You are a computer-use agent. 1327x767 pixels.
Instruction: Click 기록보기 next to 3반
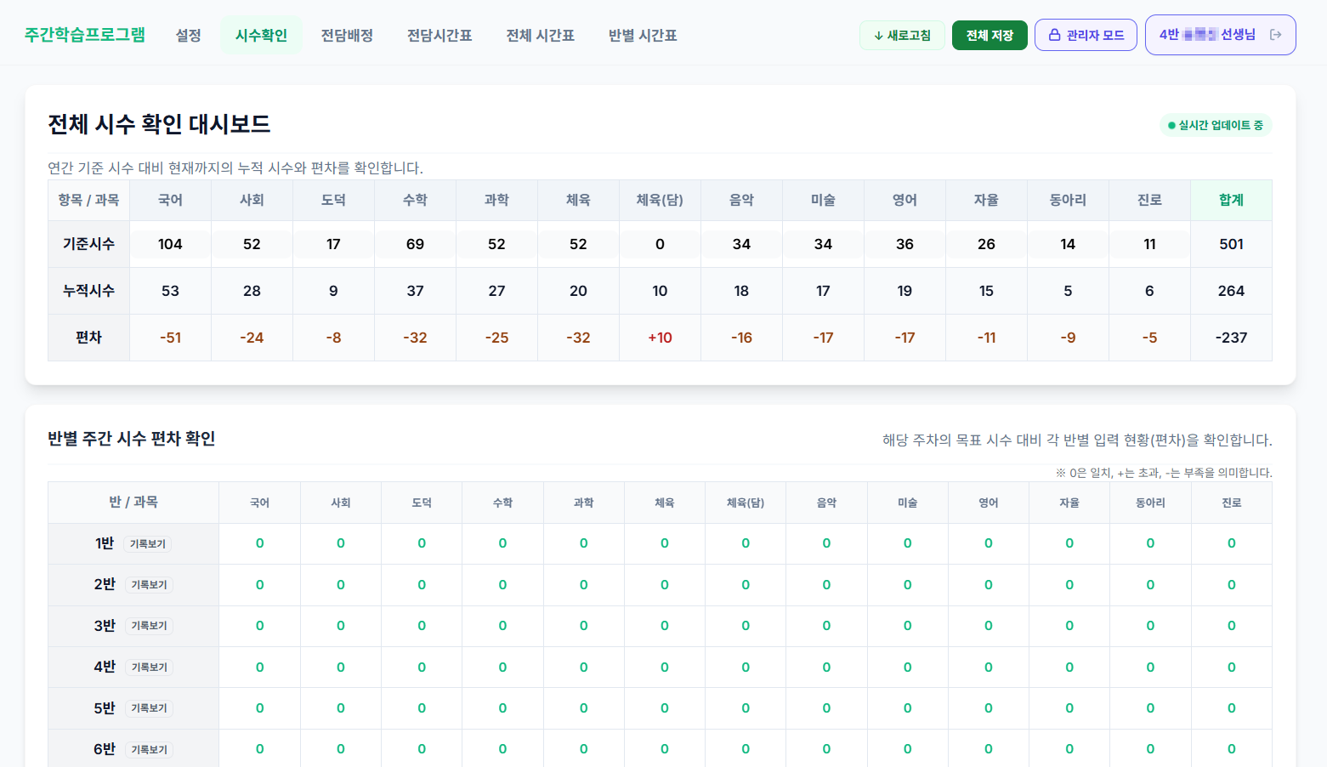149,626
